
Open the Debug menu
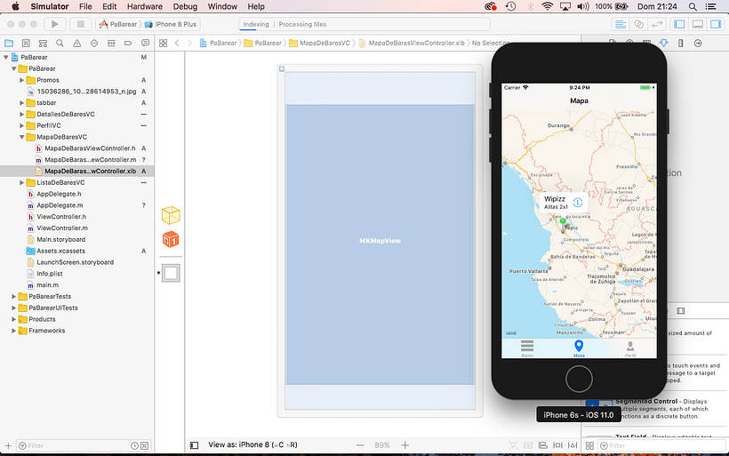185,6
